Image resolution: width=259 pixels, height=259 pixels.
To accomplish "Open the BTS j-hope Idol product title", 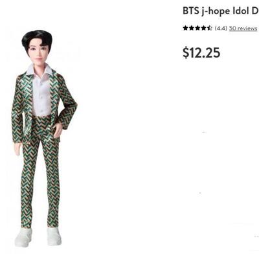I will tap(221, 11).
